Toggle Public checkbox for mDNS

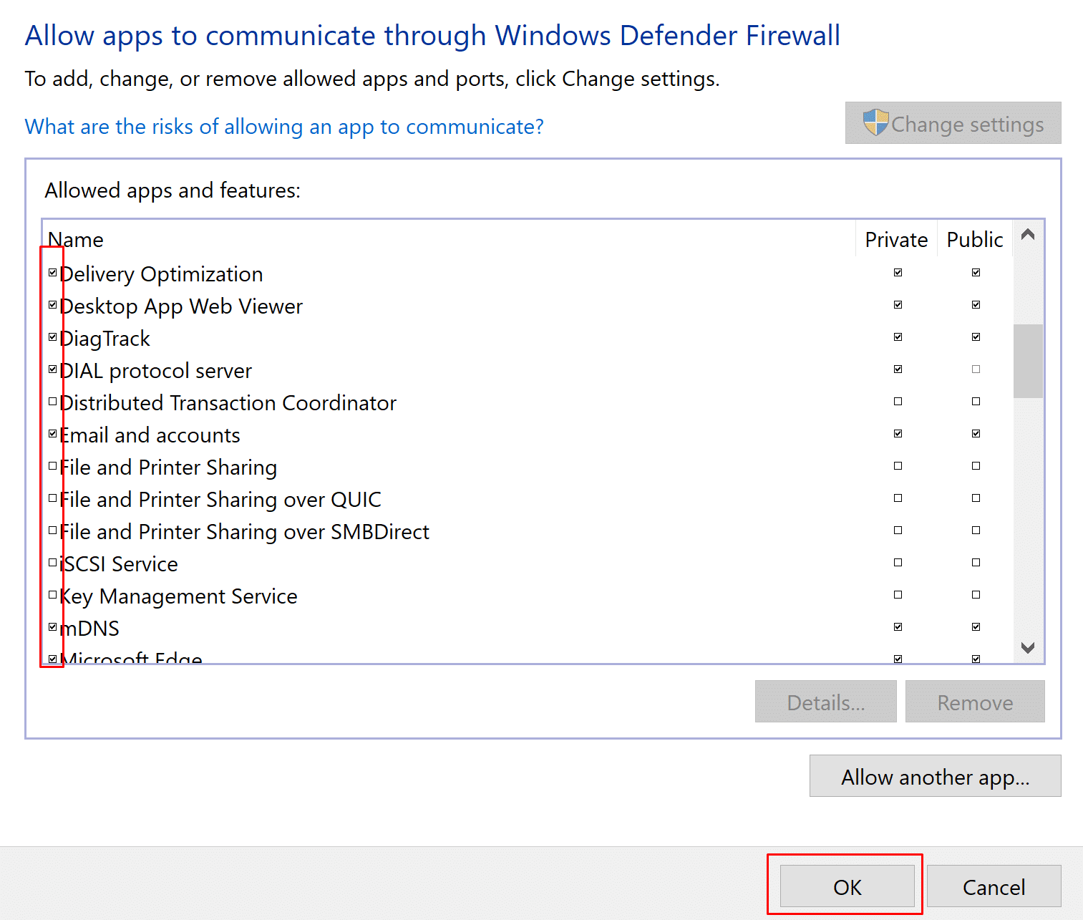coord(976,627)
